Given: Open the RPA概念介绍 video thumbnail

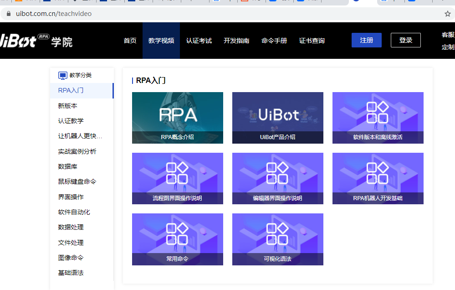Looking at the screenshot, I should tap(177, 118).
